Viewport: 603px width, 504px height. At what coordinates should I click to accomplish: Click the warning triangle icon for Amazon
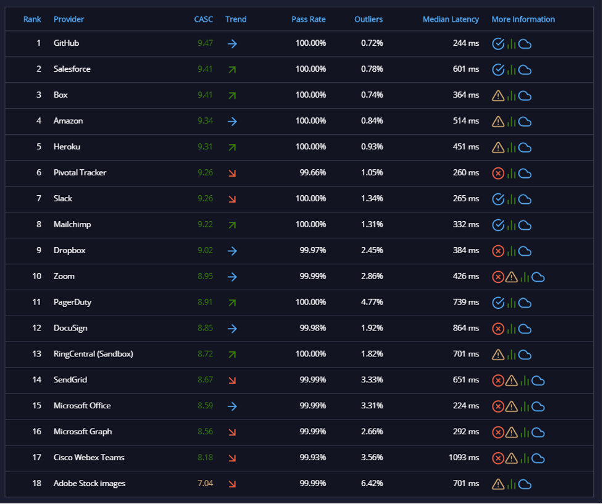click(x=498, y=122)
